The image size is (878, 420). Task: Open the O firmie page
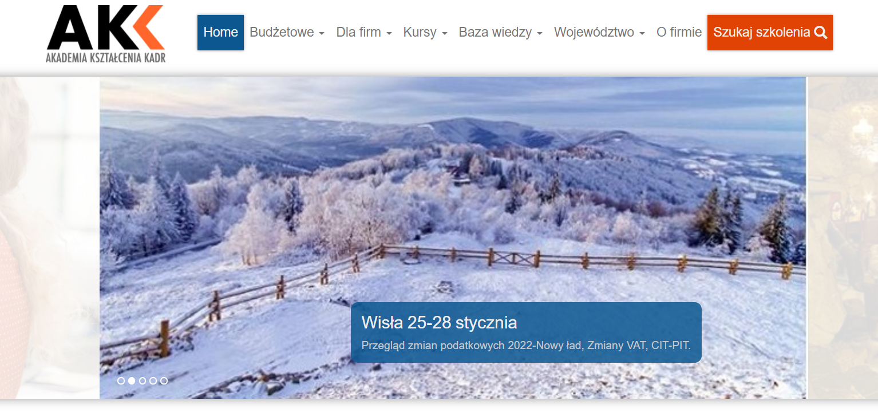tap(679, 33)
